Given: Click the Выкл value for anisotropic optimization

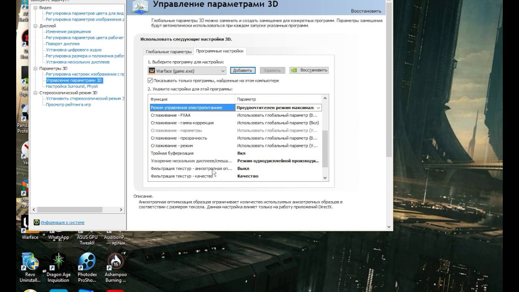Looking at the screenshot, I should pyautogui.click(x=243, y=168).
